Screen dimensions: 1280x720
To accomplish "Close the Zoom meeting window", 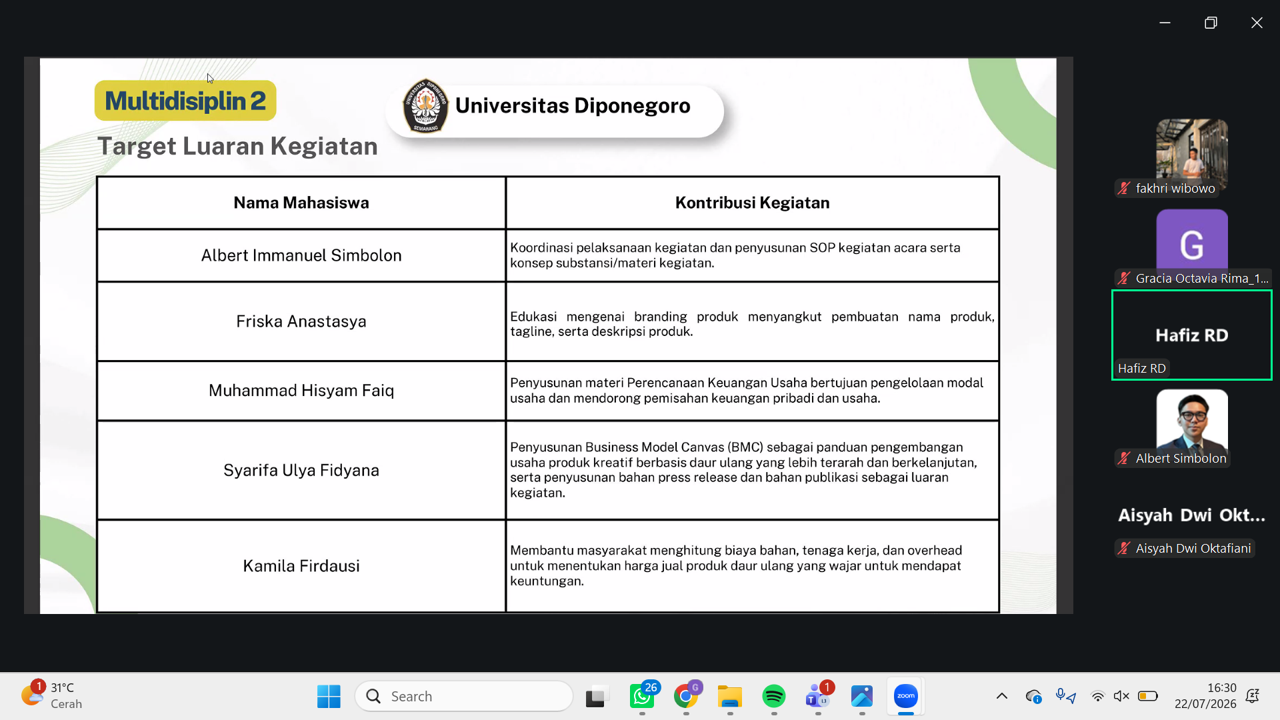I will click(x=1257, y=23).
